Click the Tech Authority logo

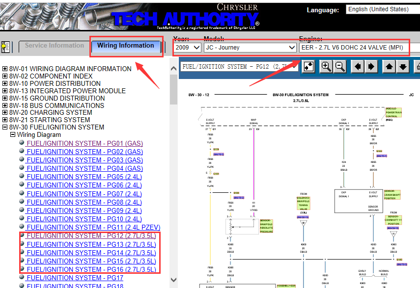click(185, 19)
